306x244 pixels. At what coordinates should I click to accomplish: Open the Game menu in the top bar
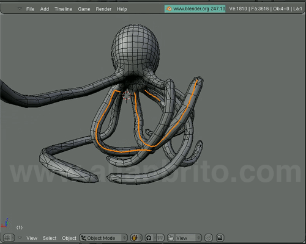[84, 9]
